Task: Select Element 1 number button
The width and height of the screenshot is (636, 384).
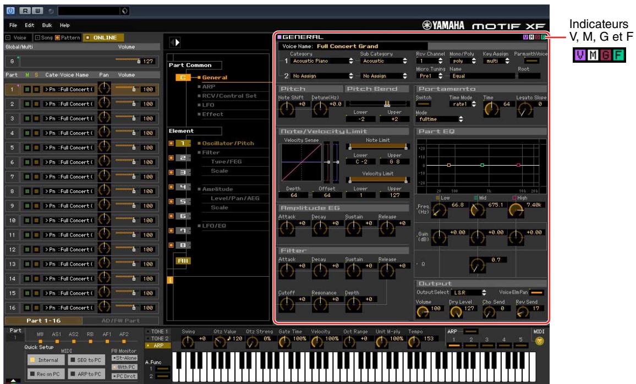Action: pyautogui.click(x=183, y=143)
